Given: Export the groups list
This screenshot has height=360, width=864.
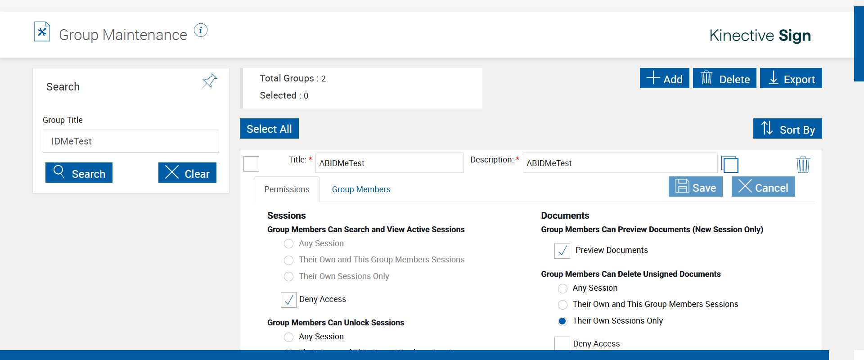Looking at the screenshot, I should pyautogui.click(x=791, y=78).
